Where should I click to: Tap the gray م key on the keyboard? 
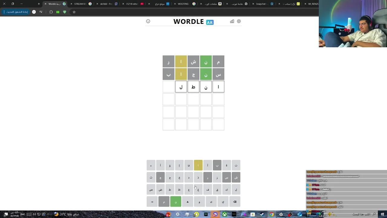click(164, 202)
